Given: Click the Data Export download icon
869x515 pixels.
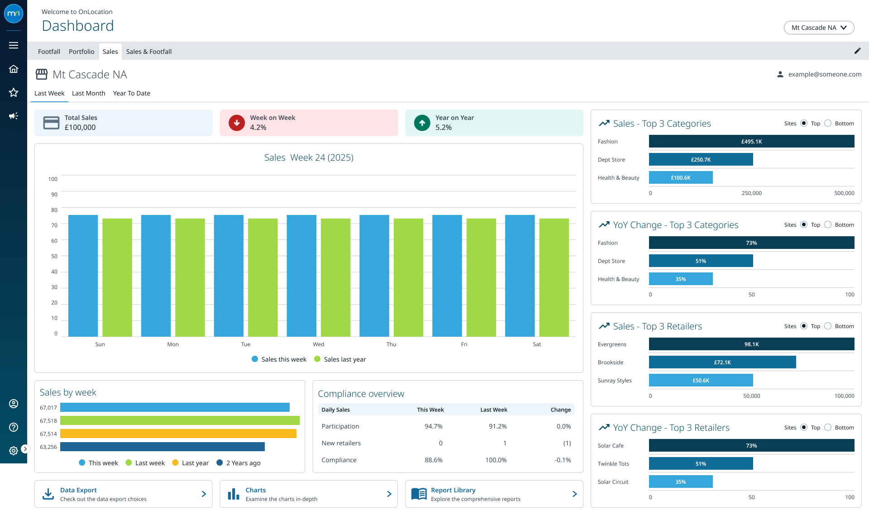Looking at the screenshot, I should 48,494.
